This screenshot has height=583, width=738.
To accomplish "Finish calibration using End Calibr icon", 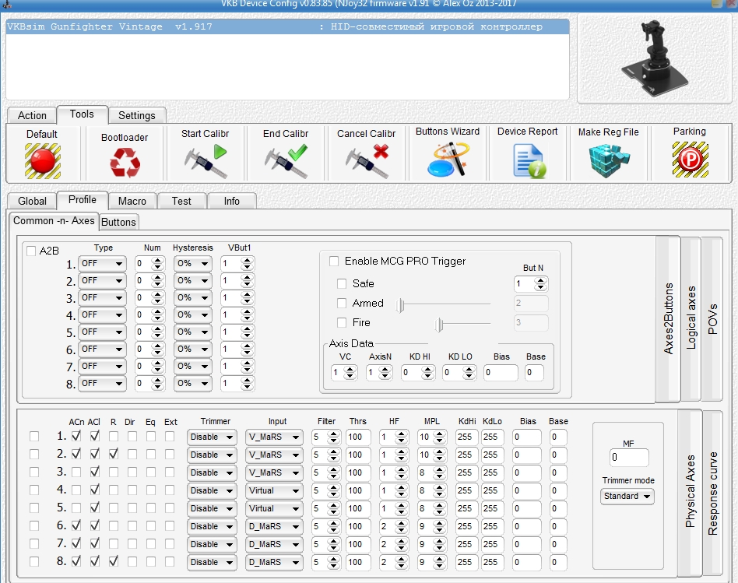I will point(285,162).
